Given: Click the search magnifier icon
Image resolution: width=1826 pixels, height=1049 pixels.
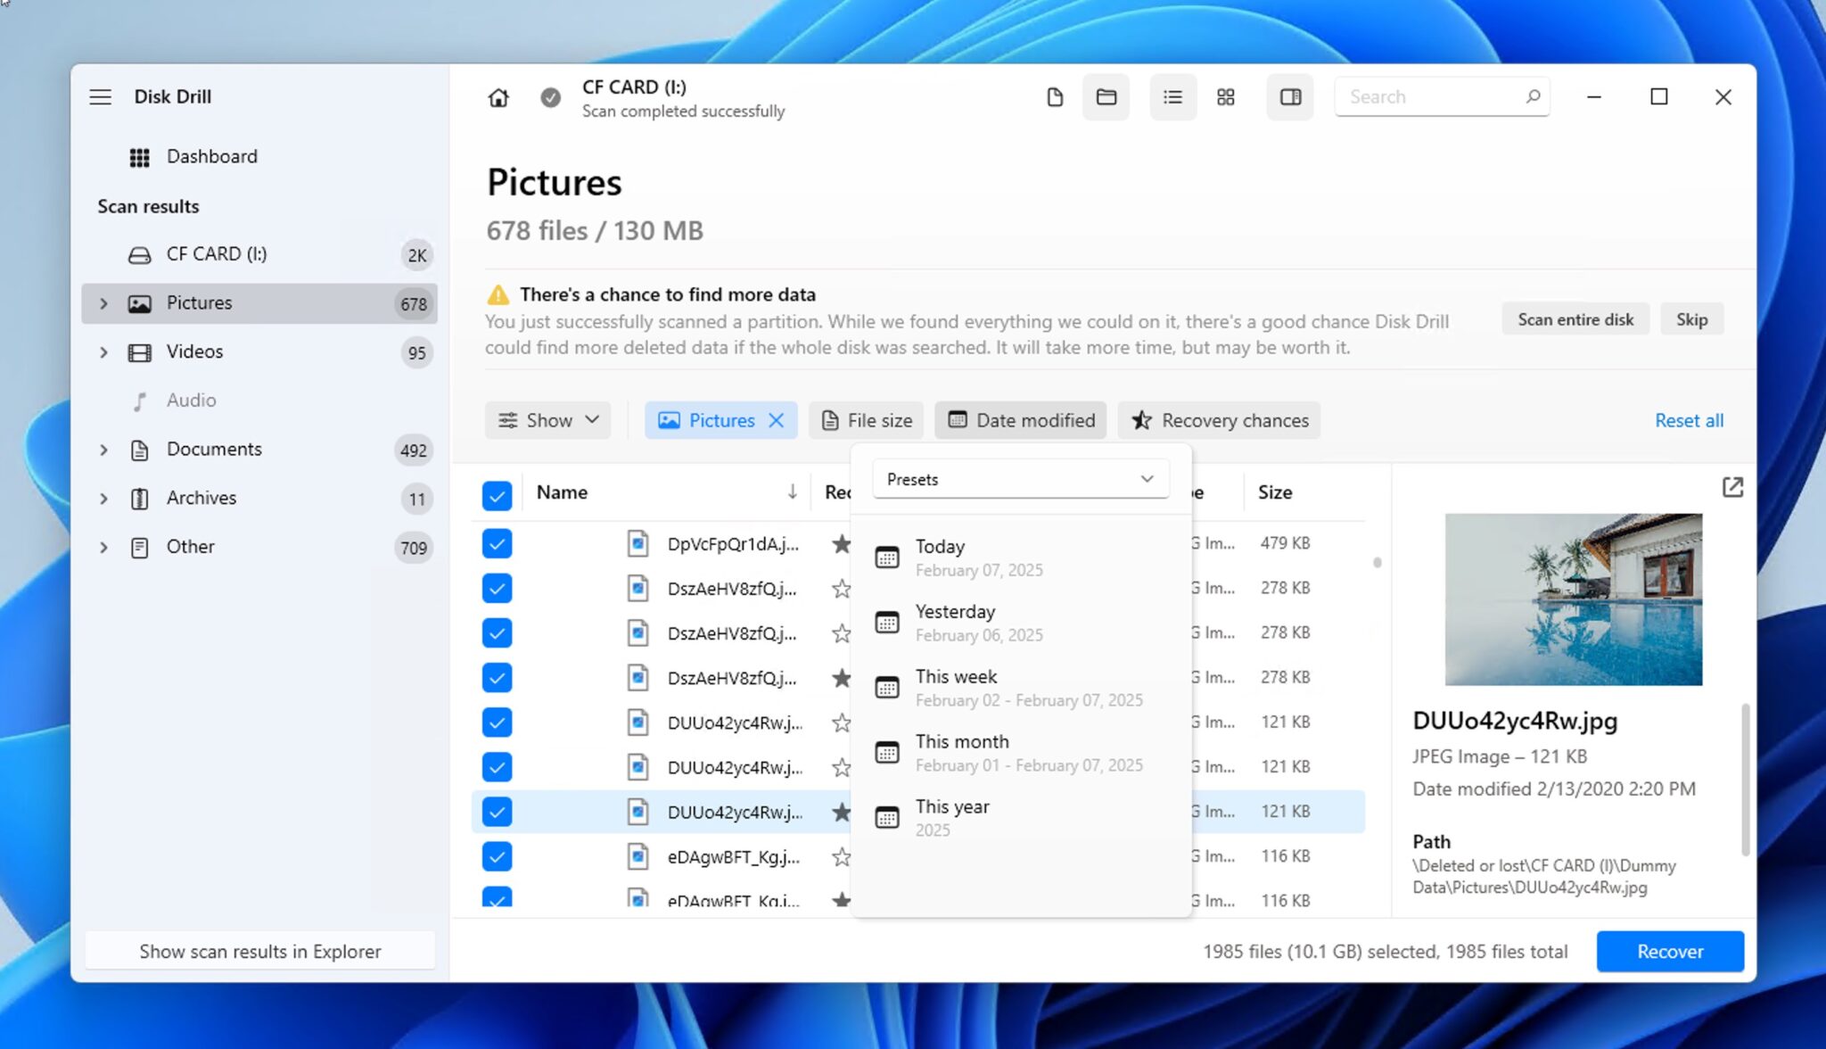Looking at the screenshot, I should coord(1533,96).
